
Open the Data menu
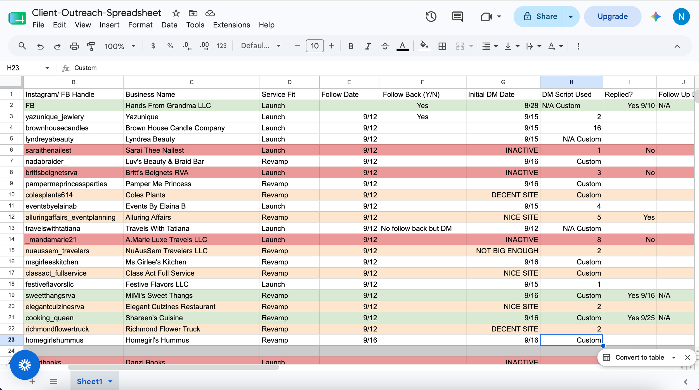pyautogui.click(x=169, y=25)
